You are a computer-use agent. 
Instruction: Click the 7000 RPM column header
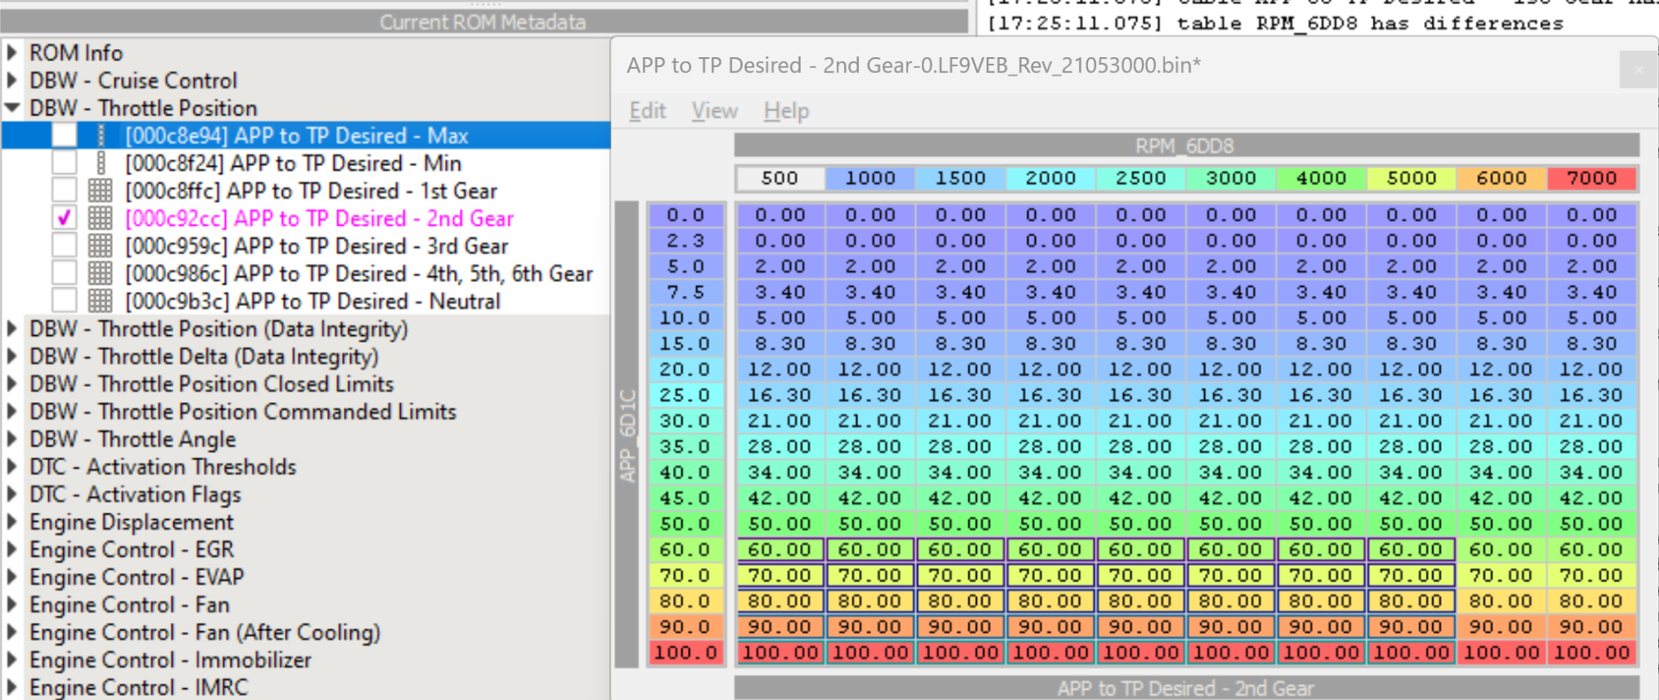(x=1591, y=178)
